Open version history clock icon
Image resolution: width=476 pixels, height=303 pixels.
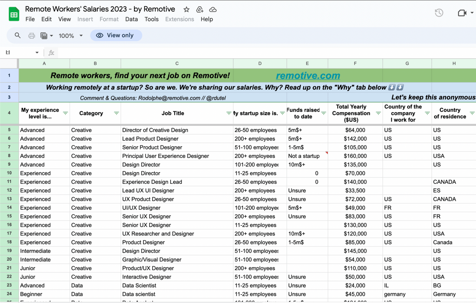point(439,13)
